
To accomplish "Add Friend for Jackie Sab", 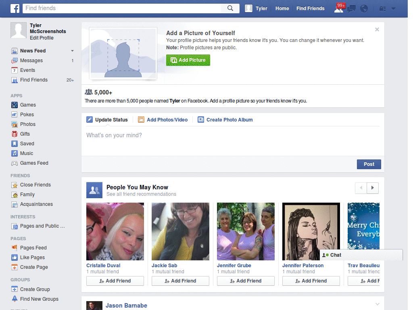I will tap(180, 281).
